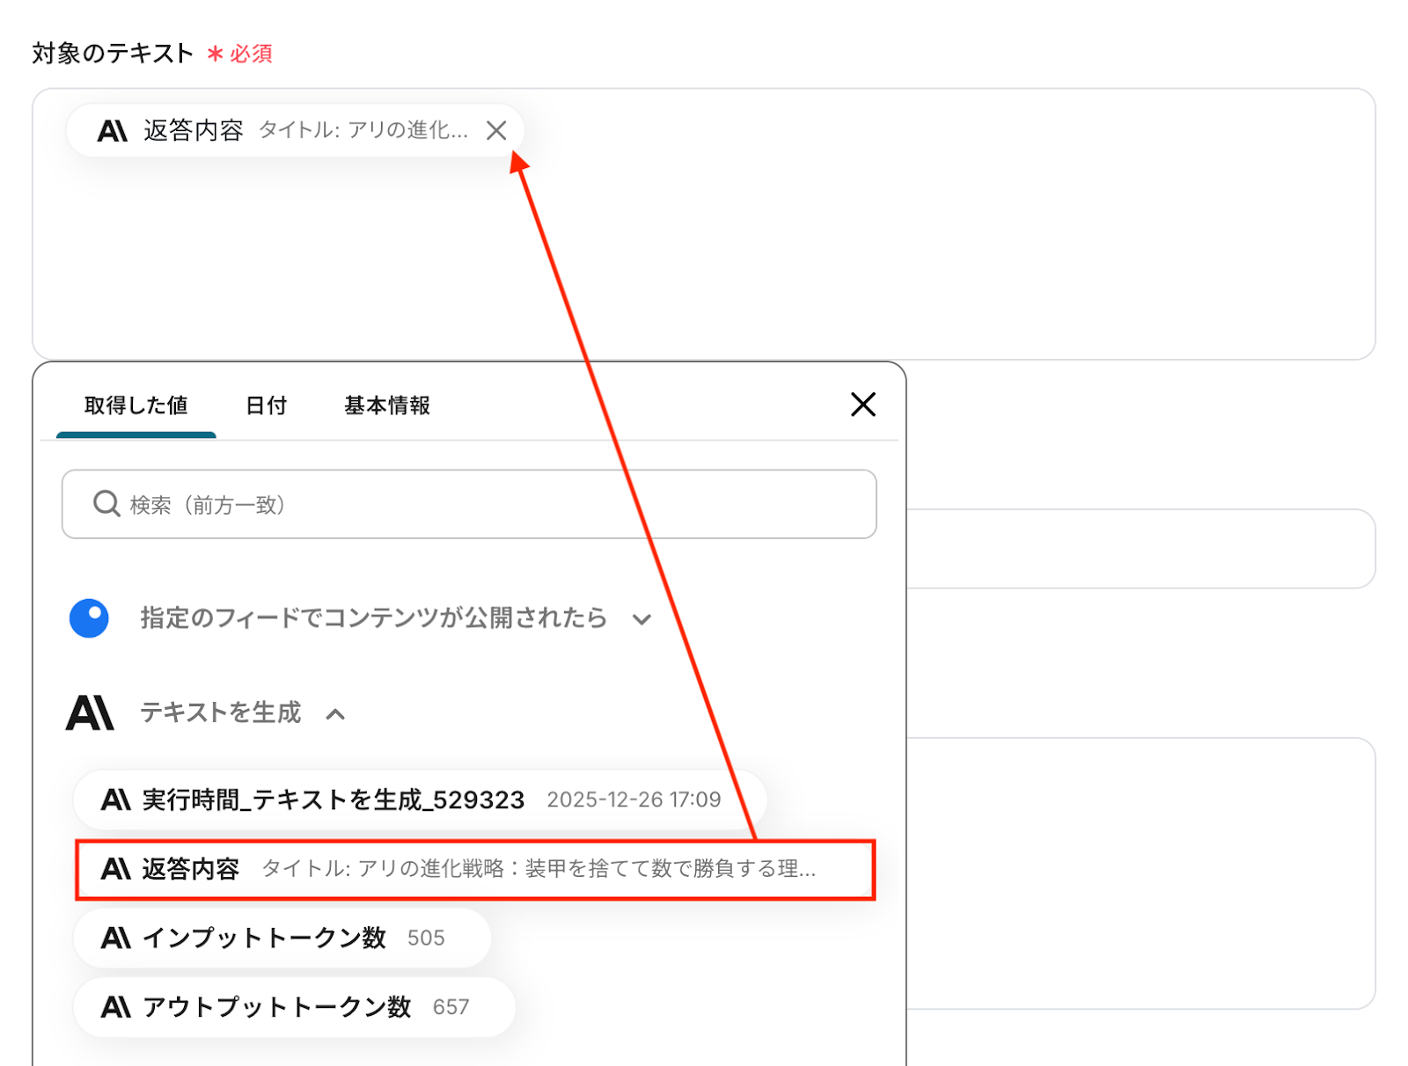Click the Anthropic icon on the 実行時間 row
Screen dimensions: 1408x1066
point(116,799)
